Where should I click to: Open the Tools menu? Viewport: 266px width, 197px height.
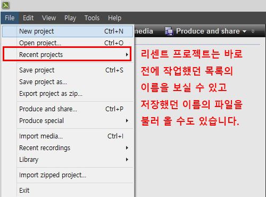(x=92, y=18)
